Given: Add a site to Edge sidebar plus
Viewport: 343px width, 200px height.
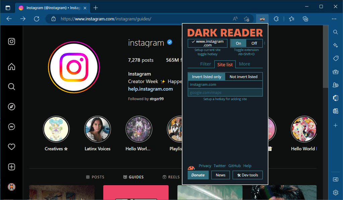Looking at the screenshot, I should click(x=336, y=125).
